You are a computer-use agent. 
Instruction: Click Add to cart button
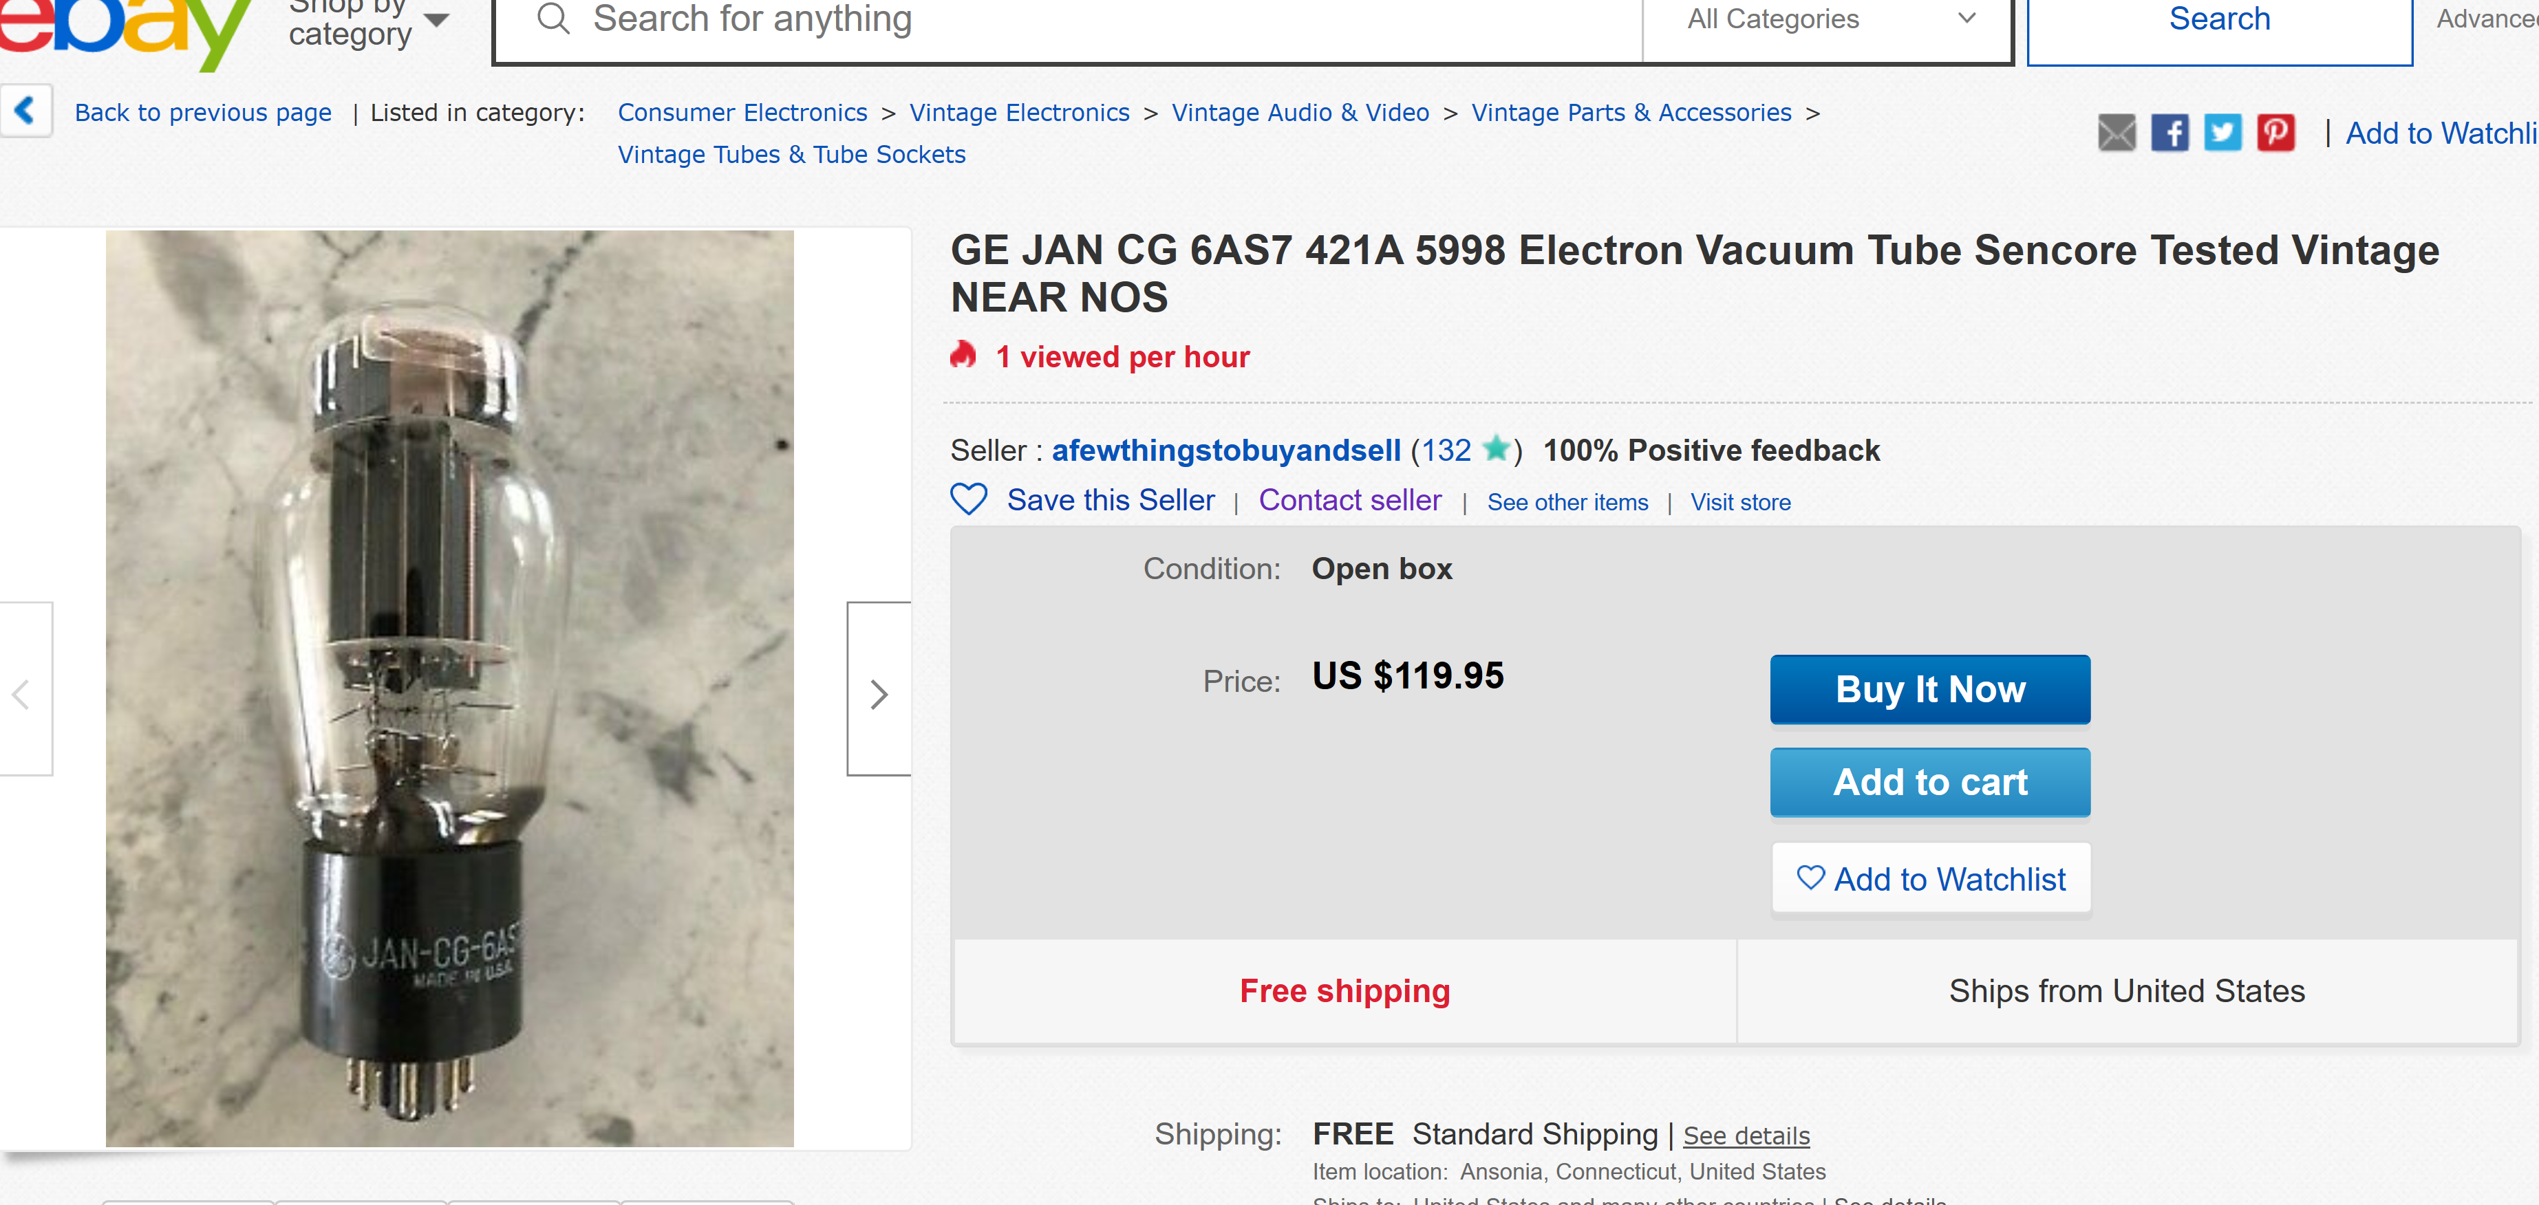coord(1930,782)
